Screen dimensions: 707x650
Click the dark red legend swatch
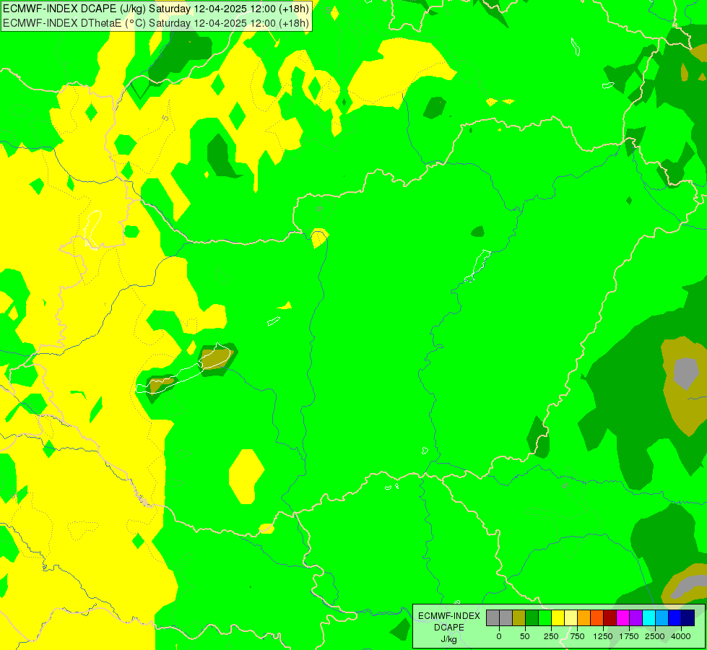[610, 618]
